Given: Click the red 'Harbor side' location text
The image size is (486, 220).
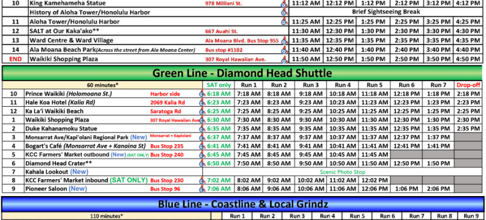Looking at the screenshot, I should 165,94.
